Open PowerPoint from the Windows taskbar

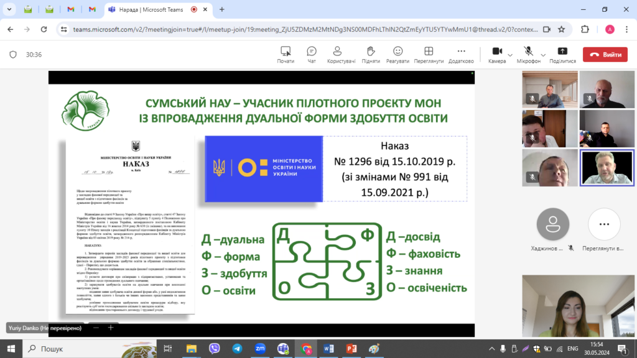(x=349, y=349)
